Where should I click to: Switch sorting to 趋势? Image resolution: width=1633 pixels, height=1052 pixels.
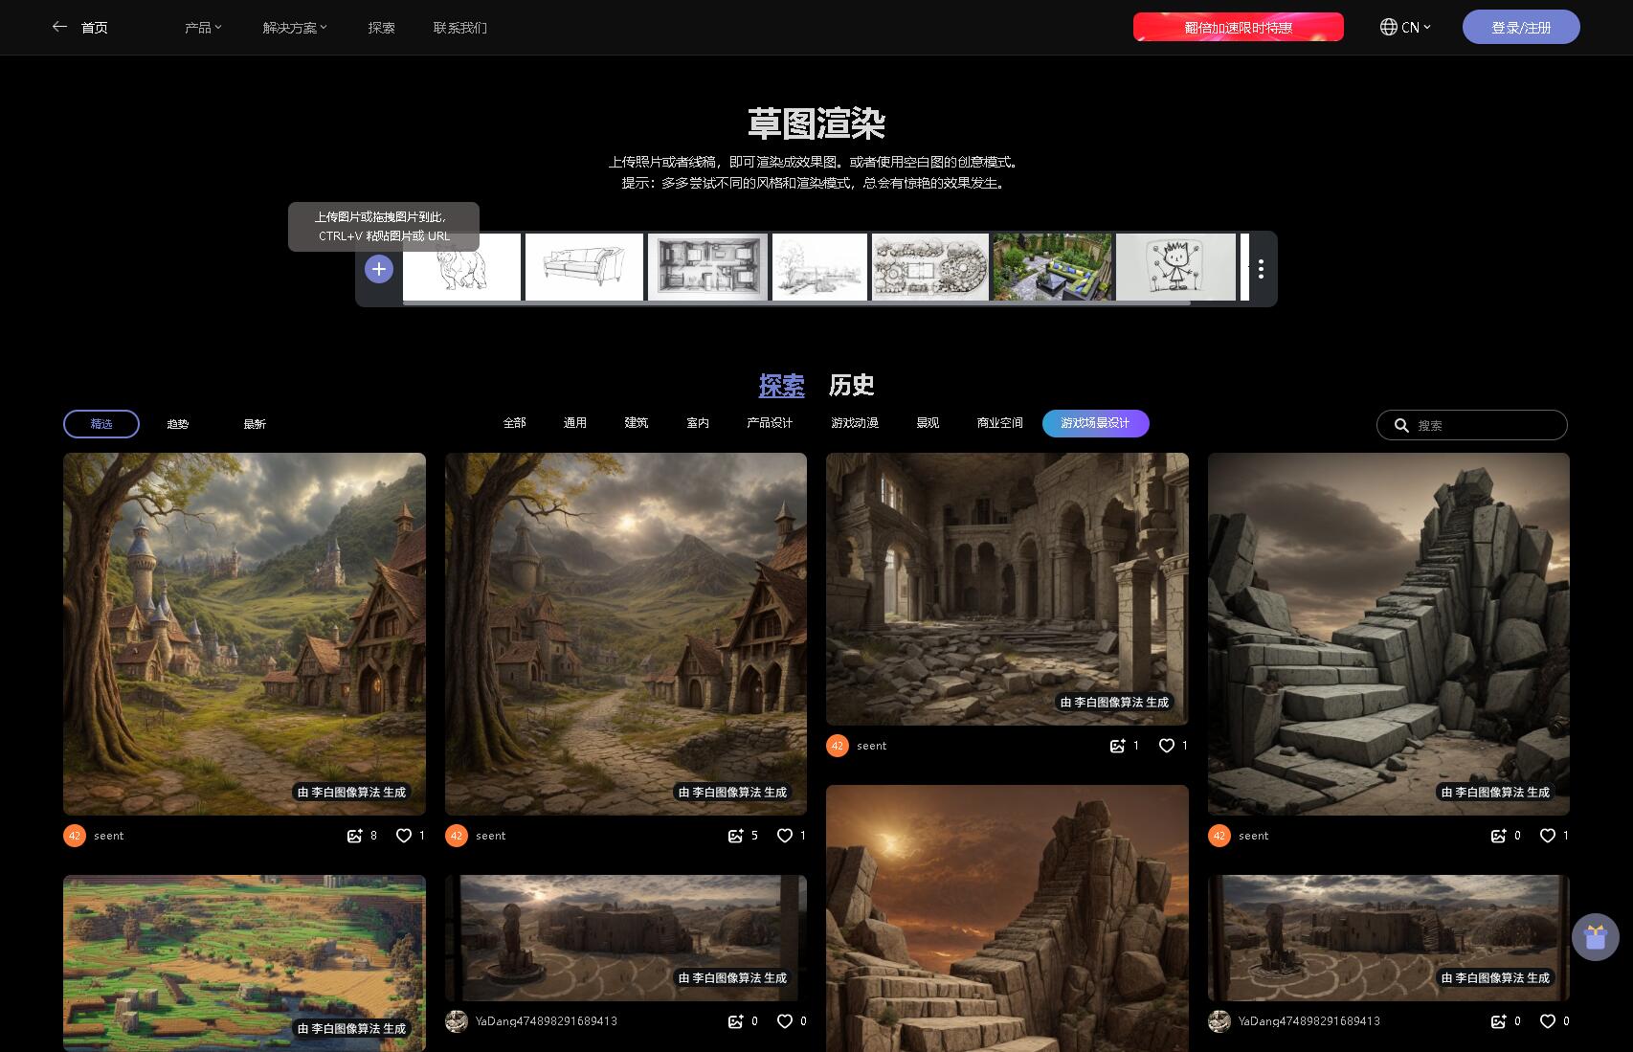178,424
